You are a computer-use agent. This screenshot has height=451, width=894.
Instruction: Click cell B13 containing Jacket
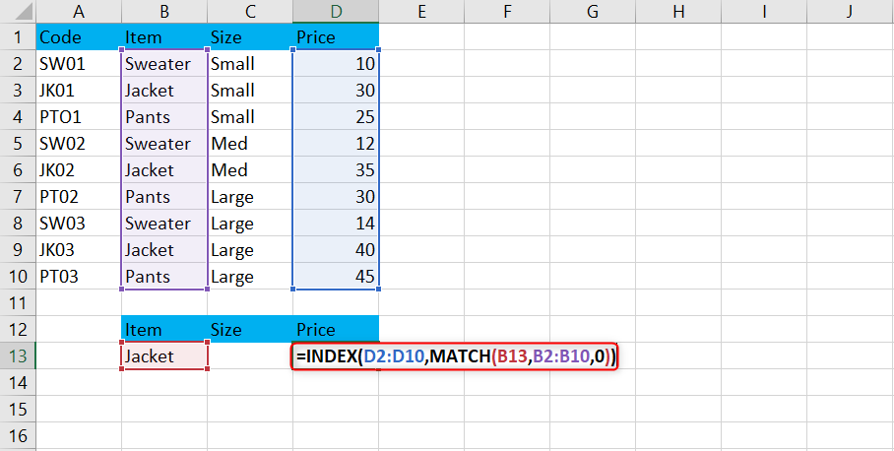pos(164,355)
